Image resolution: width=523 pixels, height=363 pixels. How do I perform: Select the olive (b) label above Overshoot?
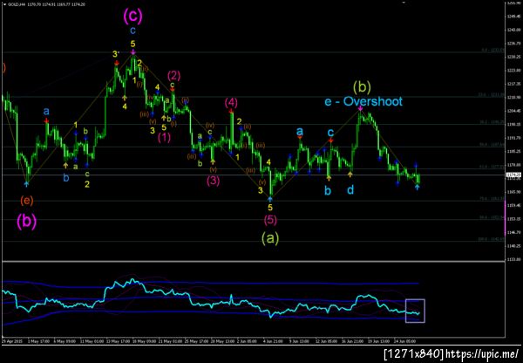pyautogui.click(x=362, y=87)
